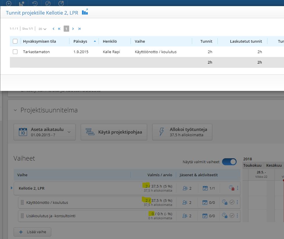Mark Käyttöönotto / koulutus phase as completed
The height and width of the screenshot is (239, 284).
(232, 202)
